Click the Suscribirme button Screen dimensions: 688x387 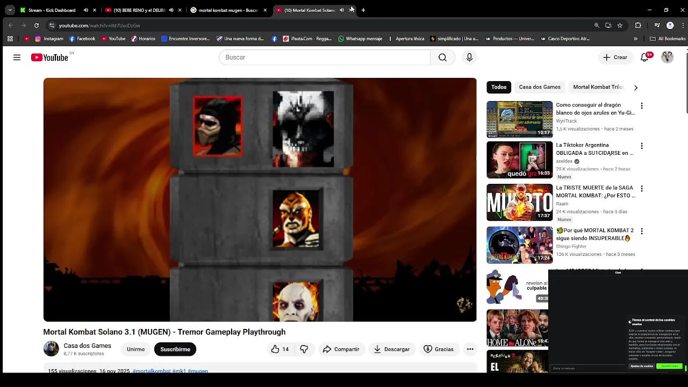click(175, 349)
